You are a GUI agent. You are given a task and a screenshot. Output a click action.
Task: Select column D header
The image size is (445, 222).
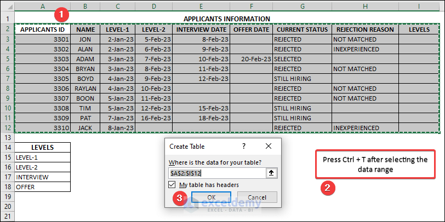click(154, 6)
